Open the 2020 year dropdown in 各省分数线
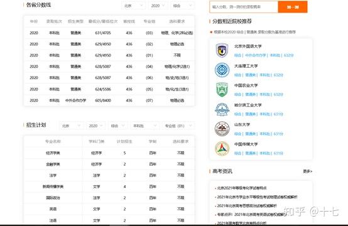The image size is (348, 226). pyautogui.click(x=158, y=6)
